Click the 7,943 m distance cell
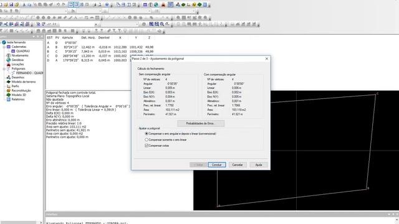Viewport: 399px width, 224px height. pyautogui.click(x=89, y=51)
